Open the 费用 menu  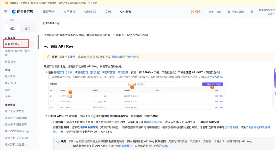coord(211,11)
